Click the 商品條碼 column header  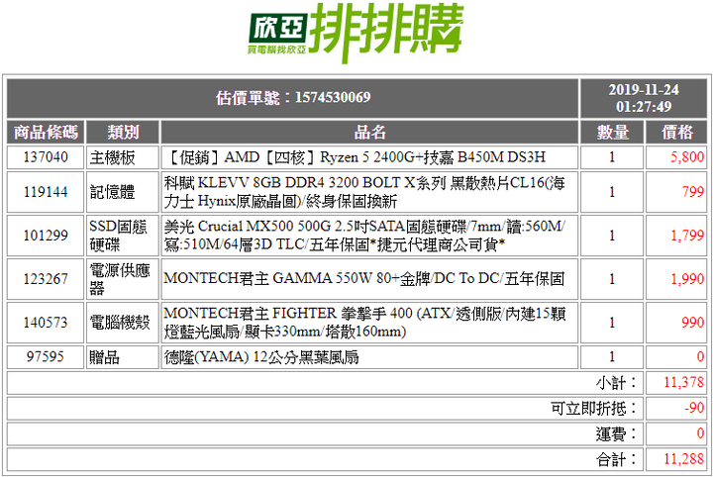tap(46, 133)
